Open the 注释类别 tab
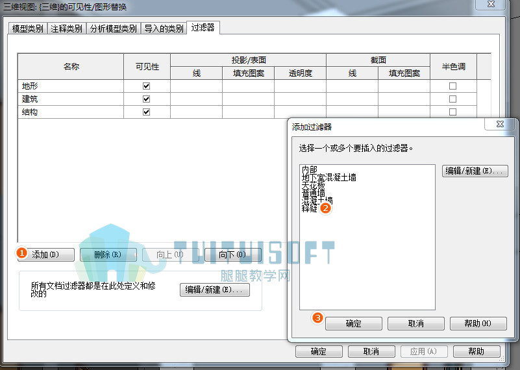This screenshot has height=370, width=520. coord(67,29)
